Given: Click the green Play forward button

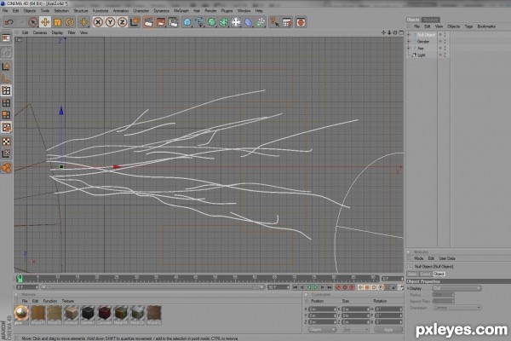Looking at the screenshot, I should click(316, 287).
